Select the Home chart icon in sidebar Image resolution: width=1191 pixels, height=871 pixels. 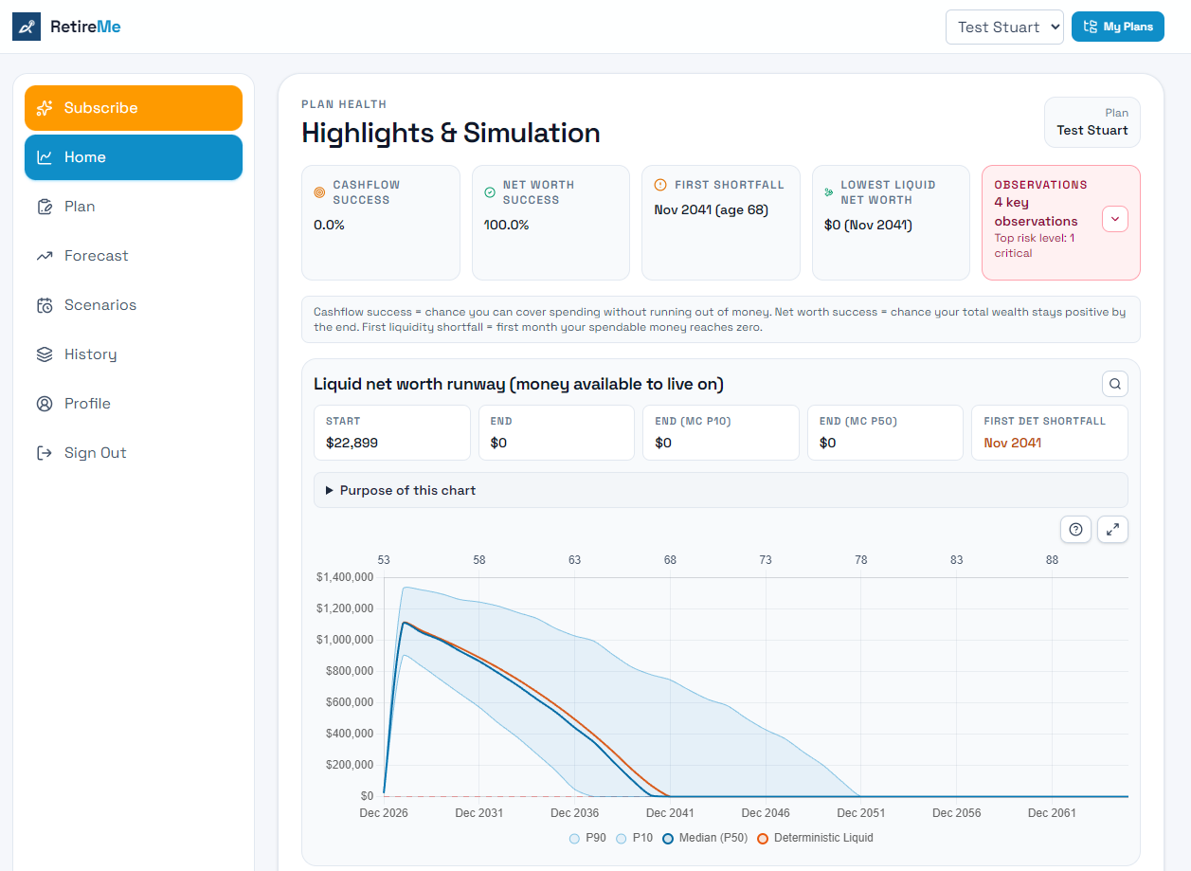(x=44, y=156)
